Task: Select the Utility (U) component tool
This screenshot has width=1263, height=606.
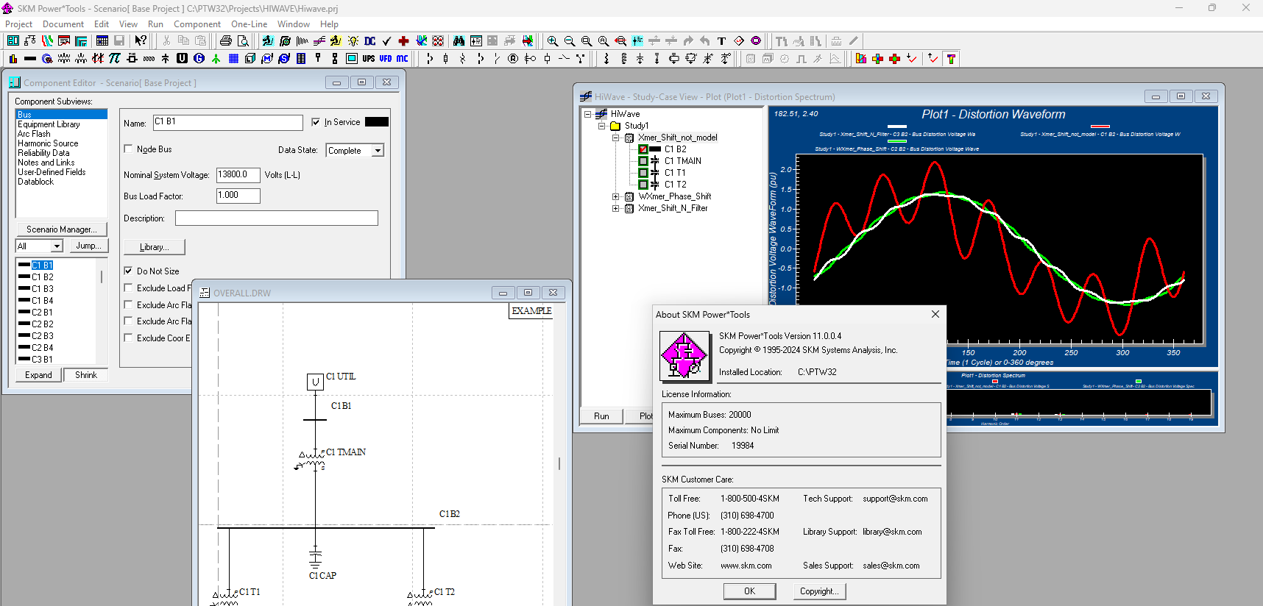Action: pos(182,59)
